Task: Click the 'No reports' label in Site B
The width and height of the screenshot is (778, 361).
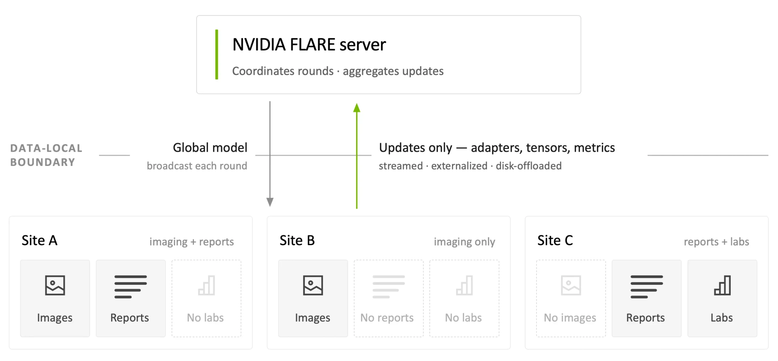Action: pos(387,318)
